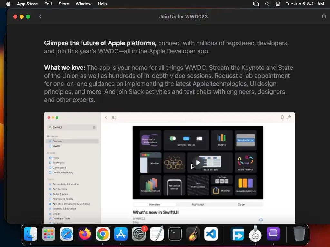Open the Apple menu
This screenshot has height=247, width=330.
8,4
